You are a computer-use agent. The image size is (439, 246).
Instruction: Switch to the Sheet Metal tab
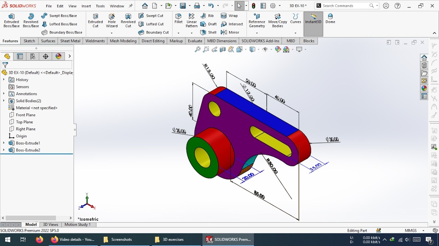click(70, 41)
